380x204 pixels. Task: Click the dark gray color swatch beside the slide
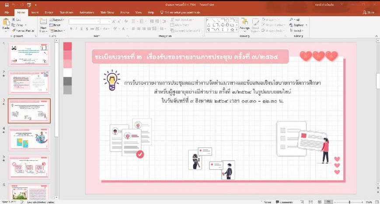coord(67,81)
